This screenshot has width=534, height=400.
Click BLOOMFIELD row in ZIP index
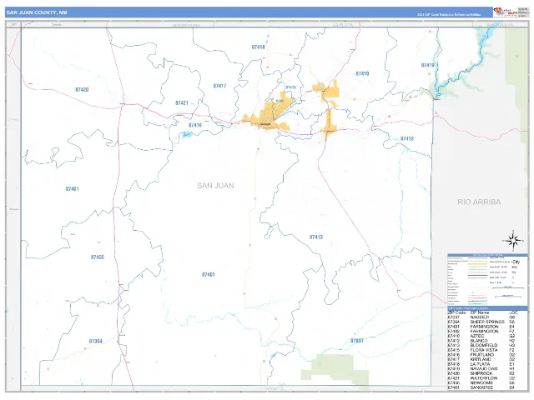(x=481, y=345)
